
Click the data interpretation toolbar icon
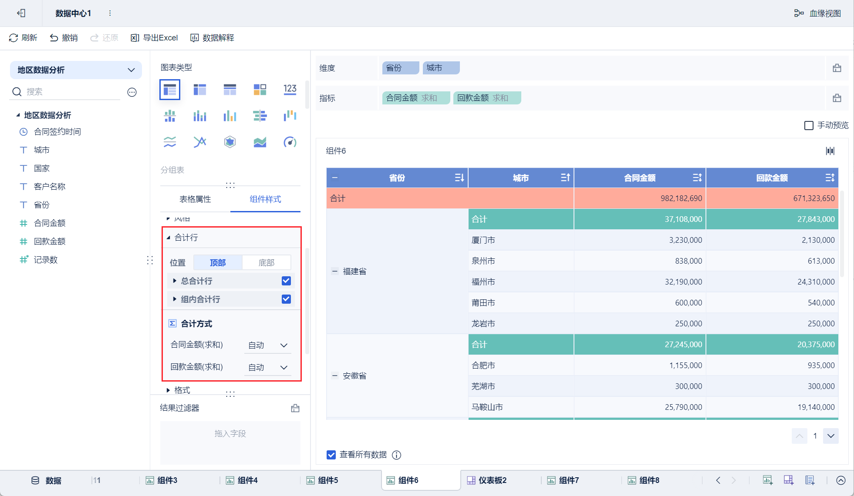coord(195,38)
